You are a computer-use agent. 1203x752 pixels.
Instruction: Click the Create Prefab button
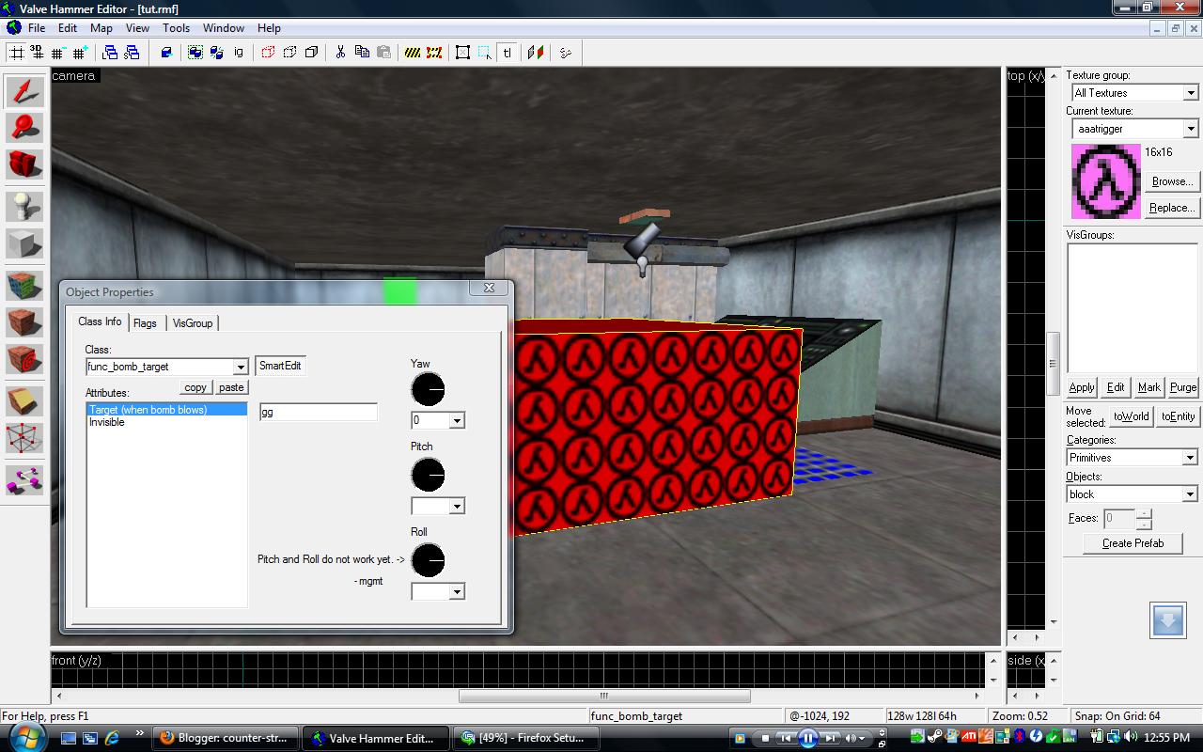point(1133,543)
